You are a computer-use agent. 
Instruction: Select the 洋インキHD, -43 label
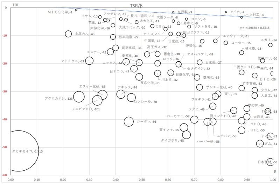pyautogui.click(x=223, y=116)
